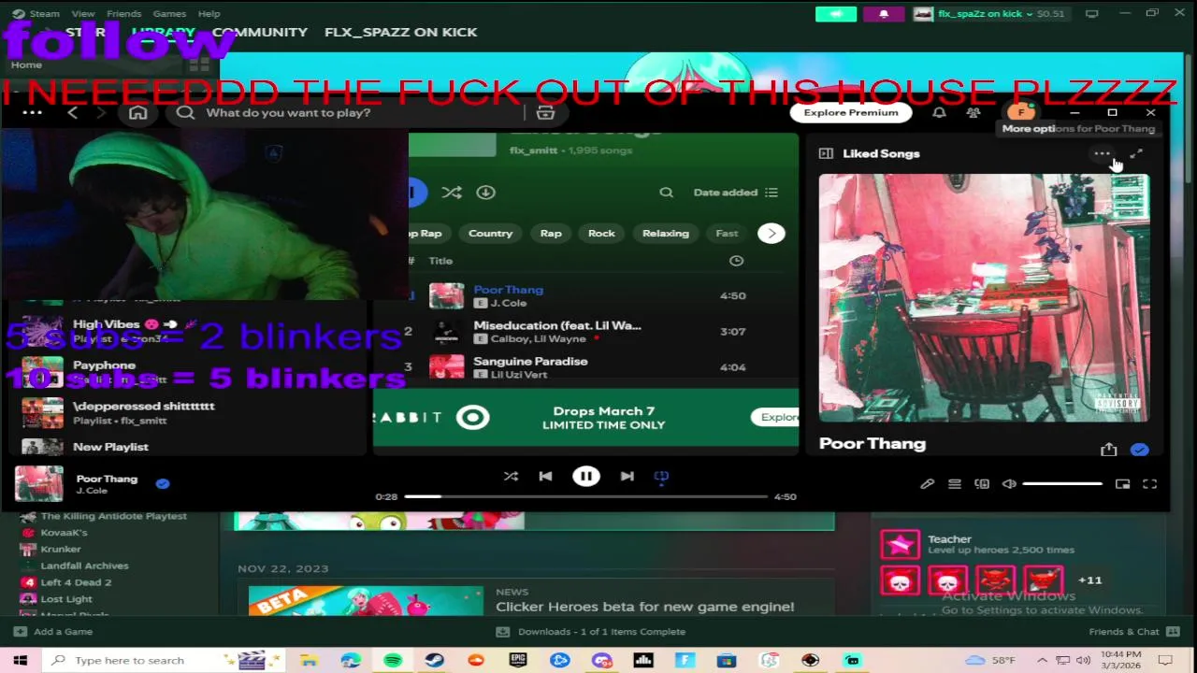
Task: Open Friends menu in Steam
Action: pos(123,14)
